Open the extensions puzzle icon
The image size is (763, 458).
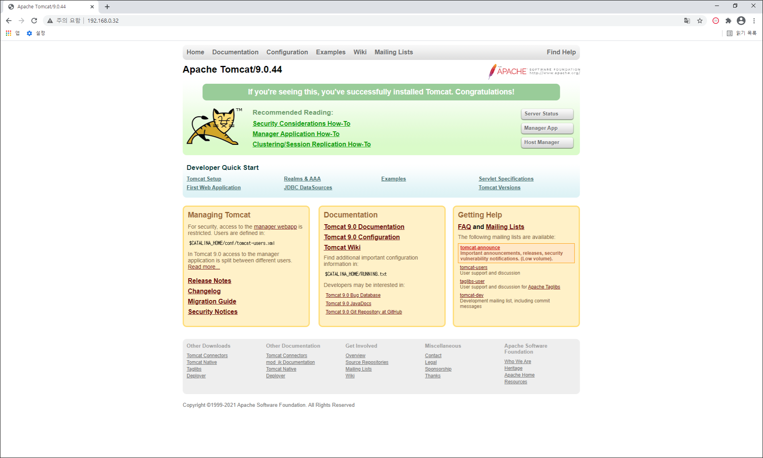[x=728, y=21]
